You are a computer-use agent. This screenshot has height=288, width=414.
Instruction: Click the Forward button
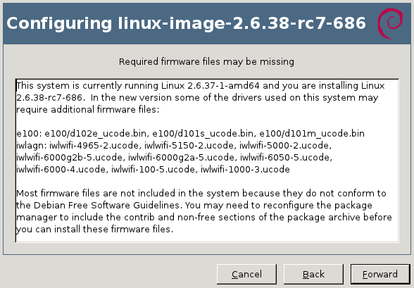click(x=380, y=275)
